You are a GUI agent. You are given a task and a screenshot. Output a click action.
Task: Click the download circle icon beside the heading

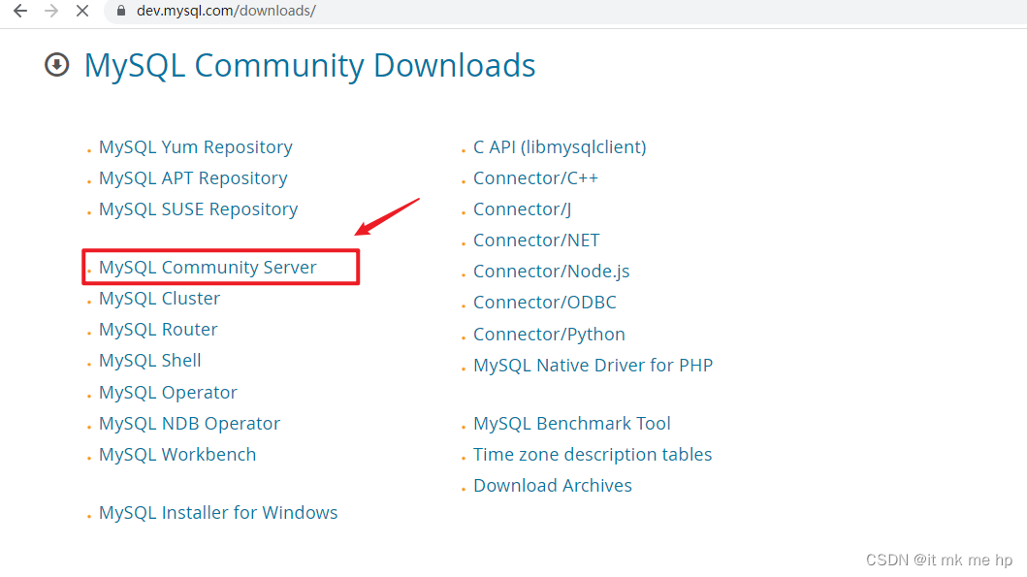click(57, 65)
